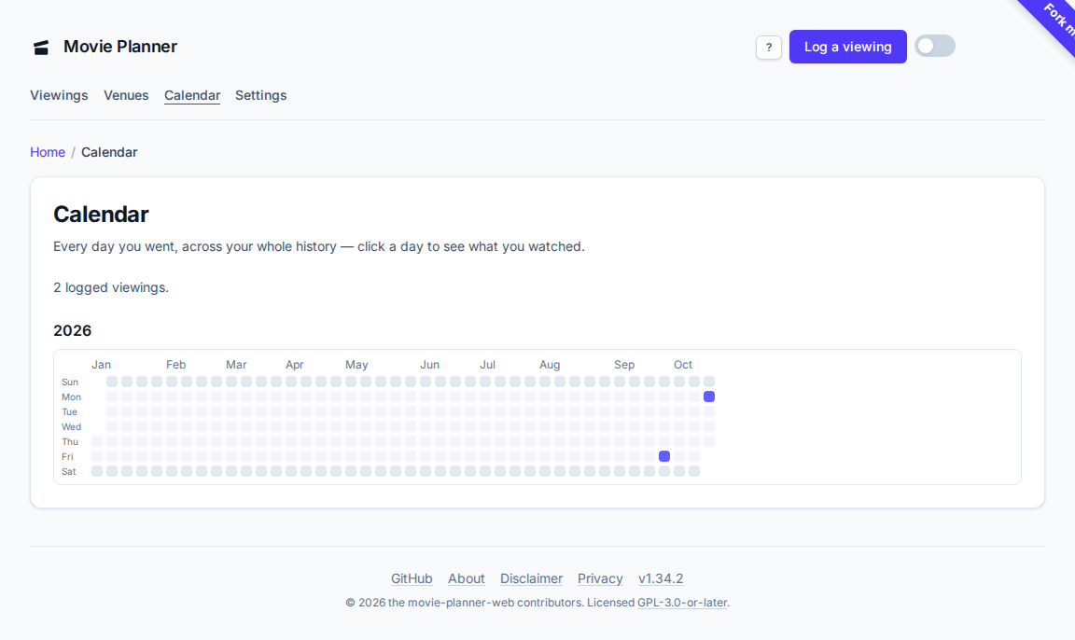Click the Home breadcrumb link
The width and height of the screenshot is (1075, 640).
point(48,152)
